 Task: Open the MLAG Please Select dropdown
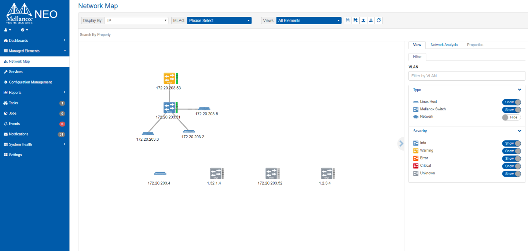219,21
